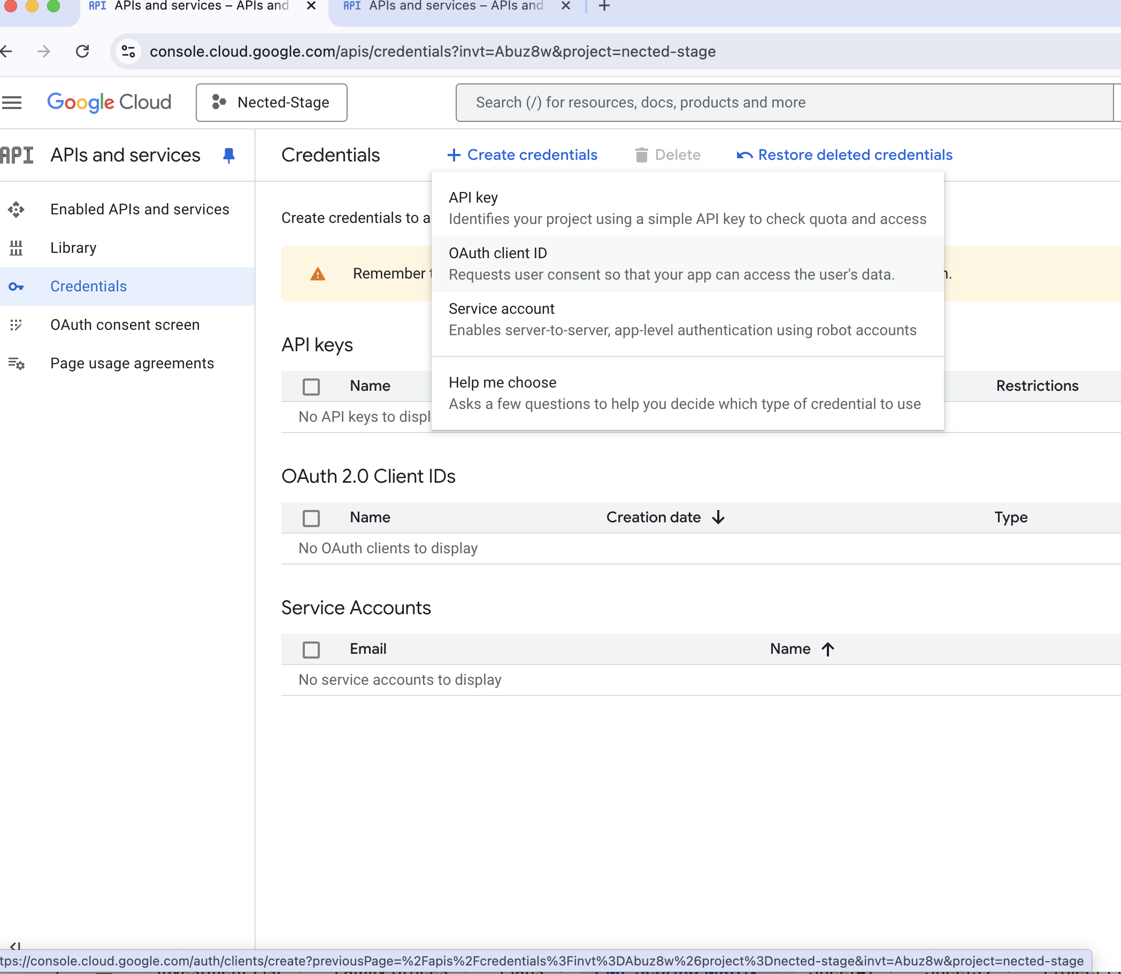Click Restore deleted credentials
This screenshot has width=1121, height=974.
[844, 155]
